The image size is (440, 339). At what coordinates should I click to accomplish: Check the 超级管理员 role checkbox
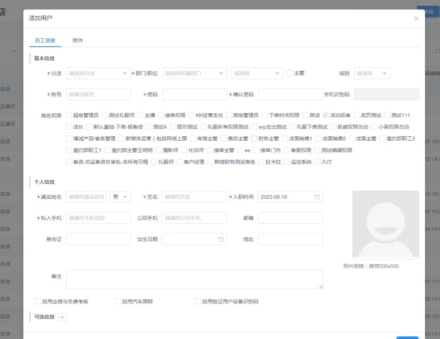click(69, 115)
